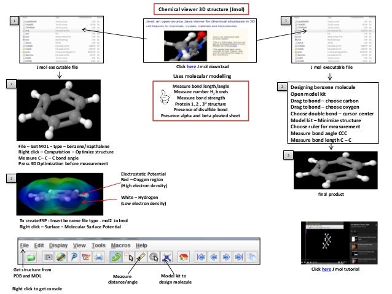Click the thumbs-up hand clipart
The width and height of the screenshot is (392, 294).
click(165, 97)
